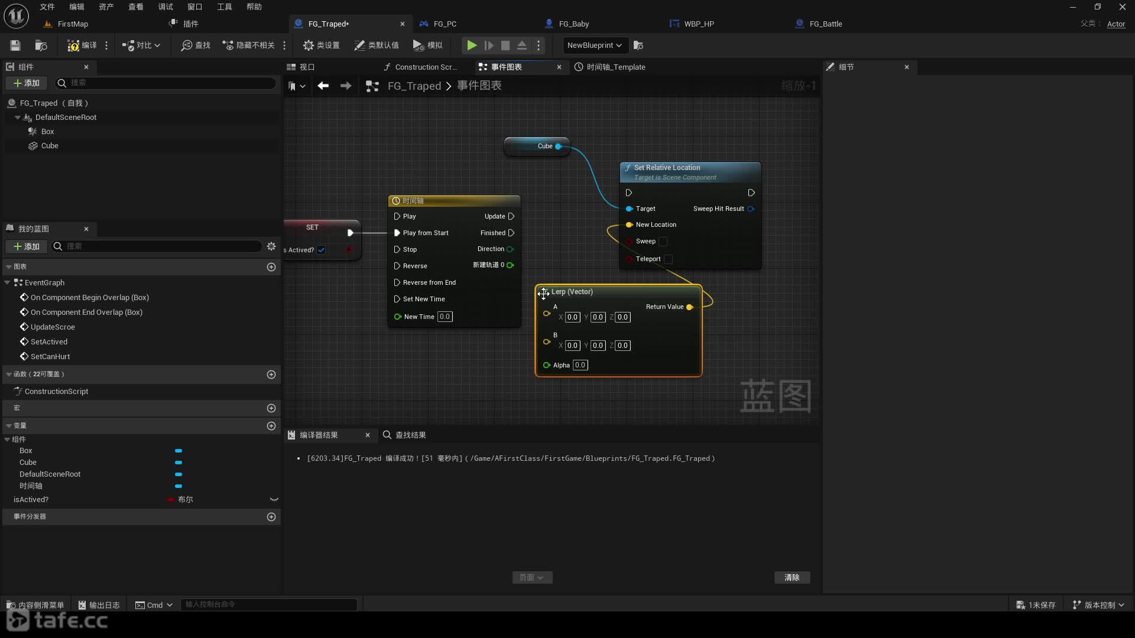Click the frame-step playback button
This screenshot has width=1135, height=638.
click(x=489, y=45)
